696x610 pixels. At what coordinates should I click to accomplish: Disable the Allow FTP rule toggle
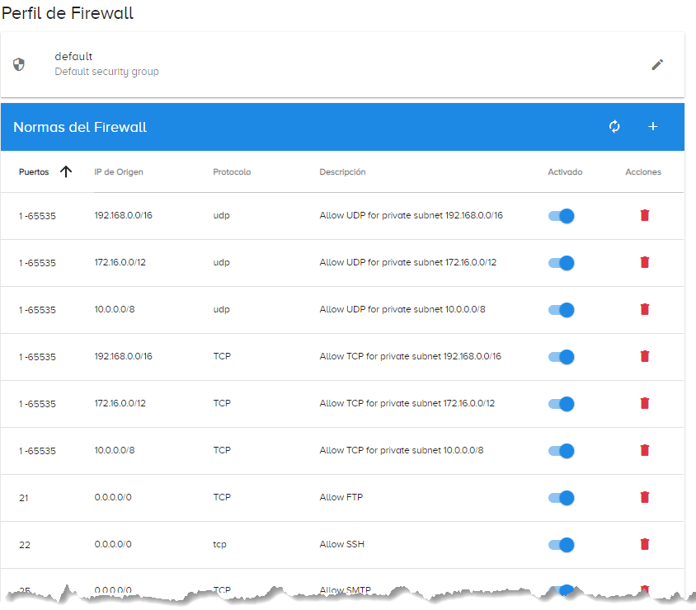[561, 498]
